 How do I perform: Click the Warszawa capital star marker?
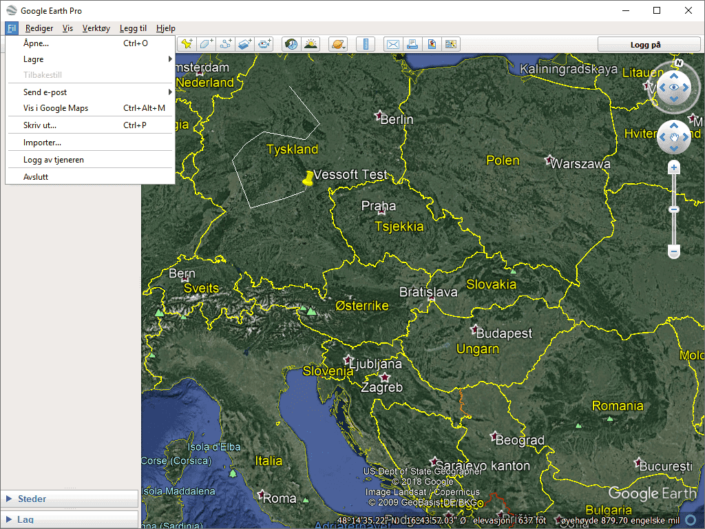549,160
